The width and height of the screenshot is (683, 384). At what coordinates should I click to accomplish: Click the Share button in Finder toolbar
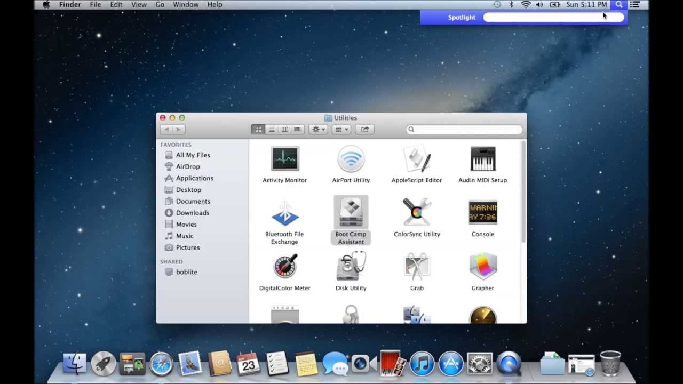364,129
